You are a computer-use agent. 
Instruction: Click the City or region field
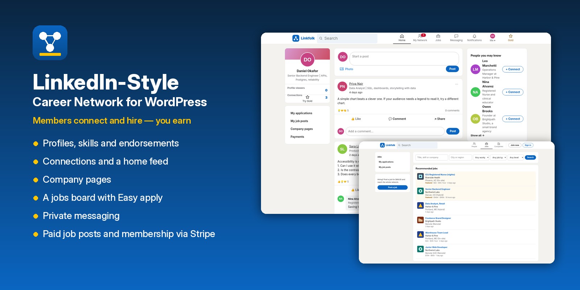coord(460,157)
